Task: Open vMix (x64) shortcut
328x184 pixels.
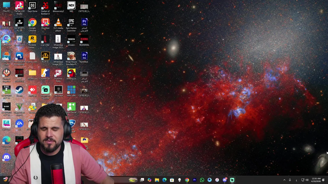Action: pyautogui.click(x=71, y=91)
